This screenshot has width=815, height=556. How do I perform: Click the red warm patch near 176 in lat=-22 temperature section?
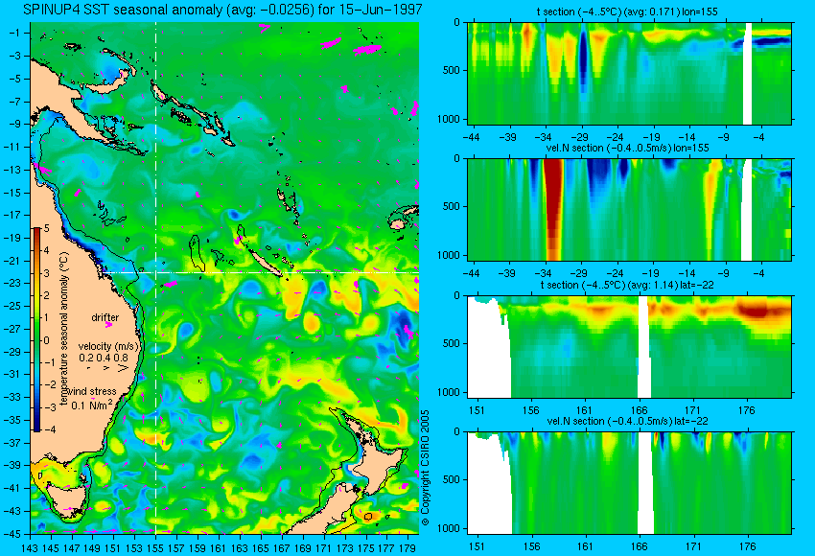757,311
